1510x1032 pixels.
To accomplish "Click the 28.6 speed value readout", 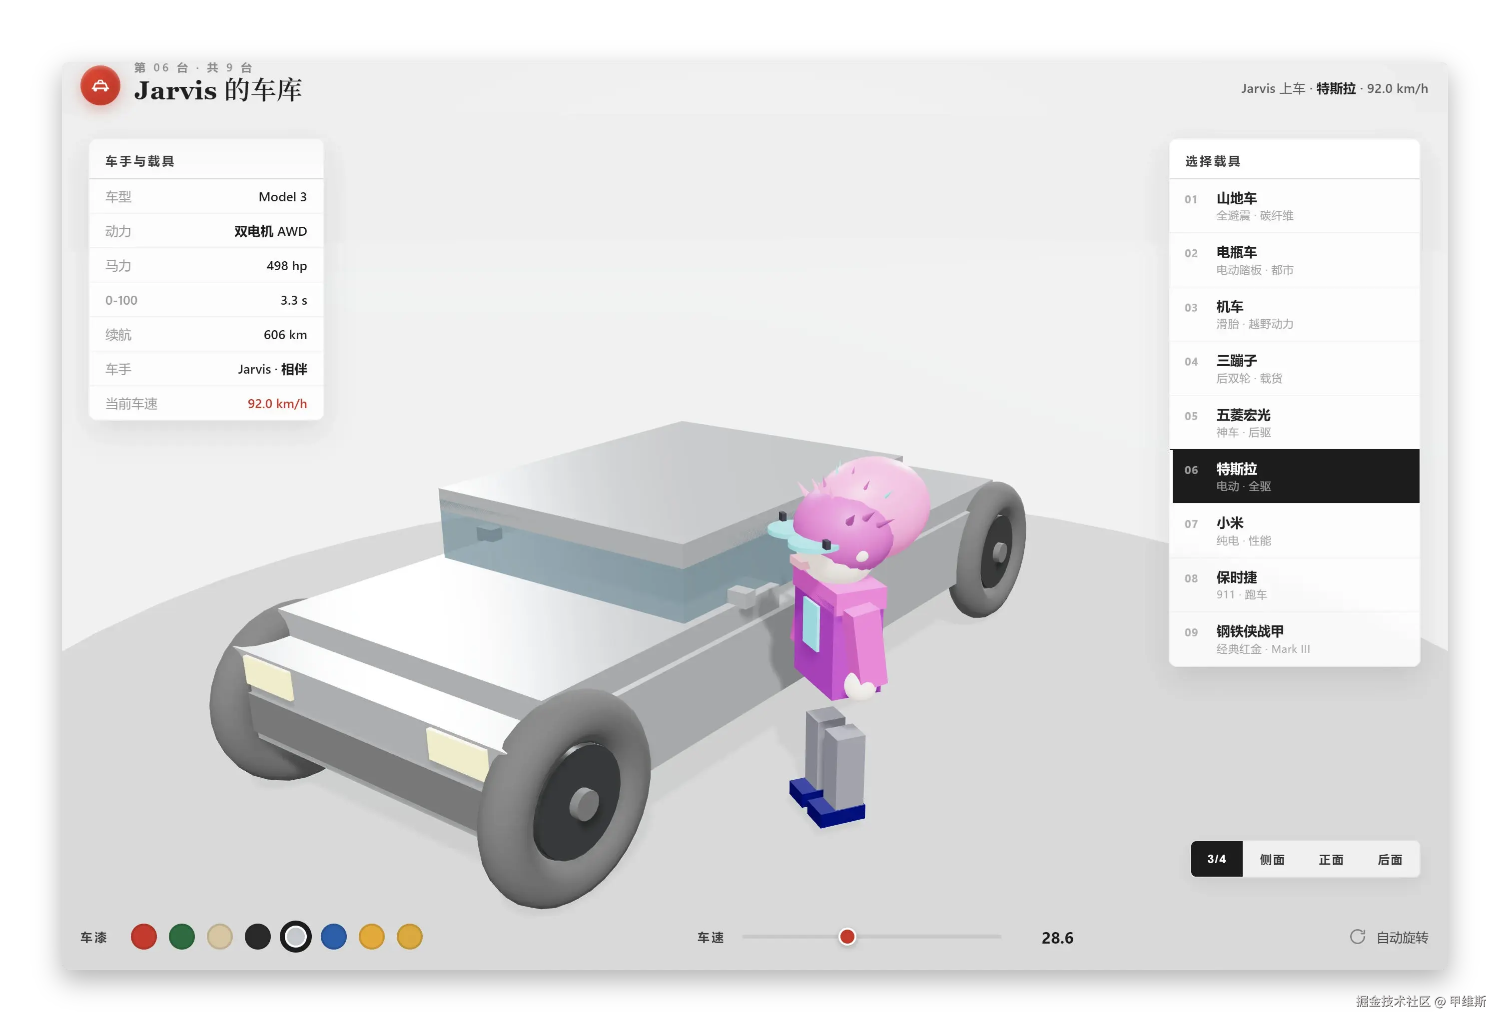I will click(1057, 938).
